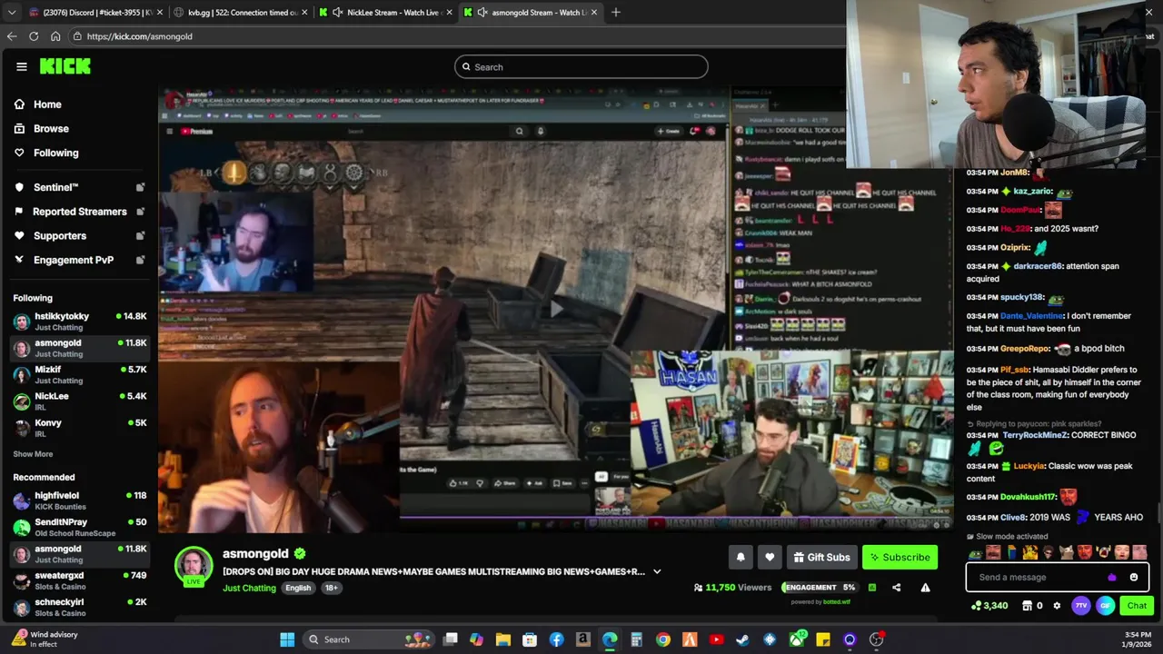Image resolution: width=1163 pixels, height=654 pixels.
Task: Click asmongold avatar with LIVE badge
Action: click(194, 567)
